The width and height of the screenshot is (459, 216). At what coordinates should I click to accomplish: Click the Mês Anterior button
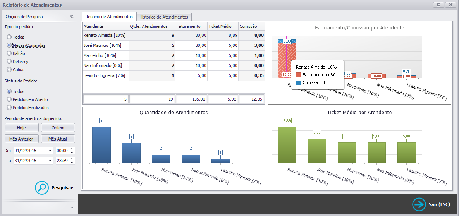pos(21,139)
